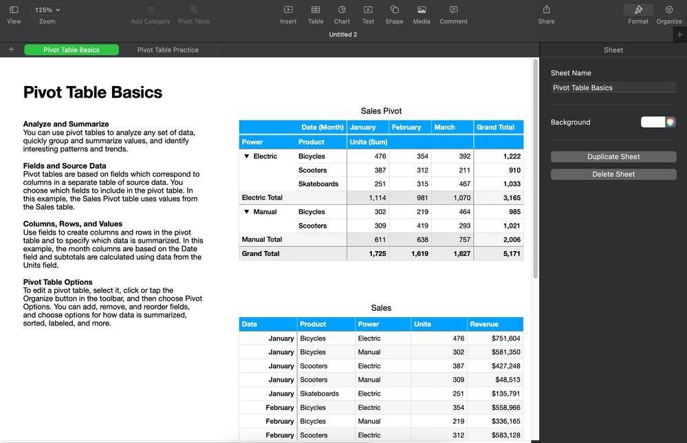Switch to Pivot Table Practice sheet tab
This screenshot has width=687, height=443.
pyautogui.click(x=168, y=50)
